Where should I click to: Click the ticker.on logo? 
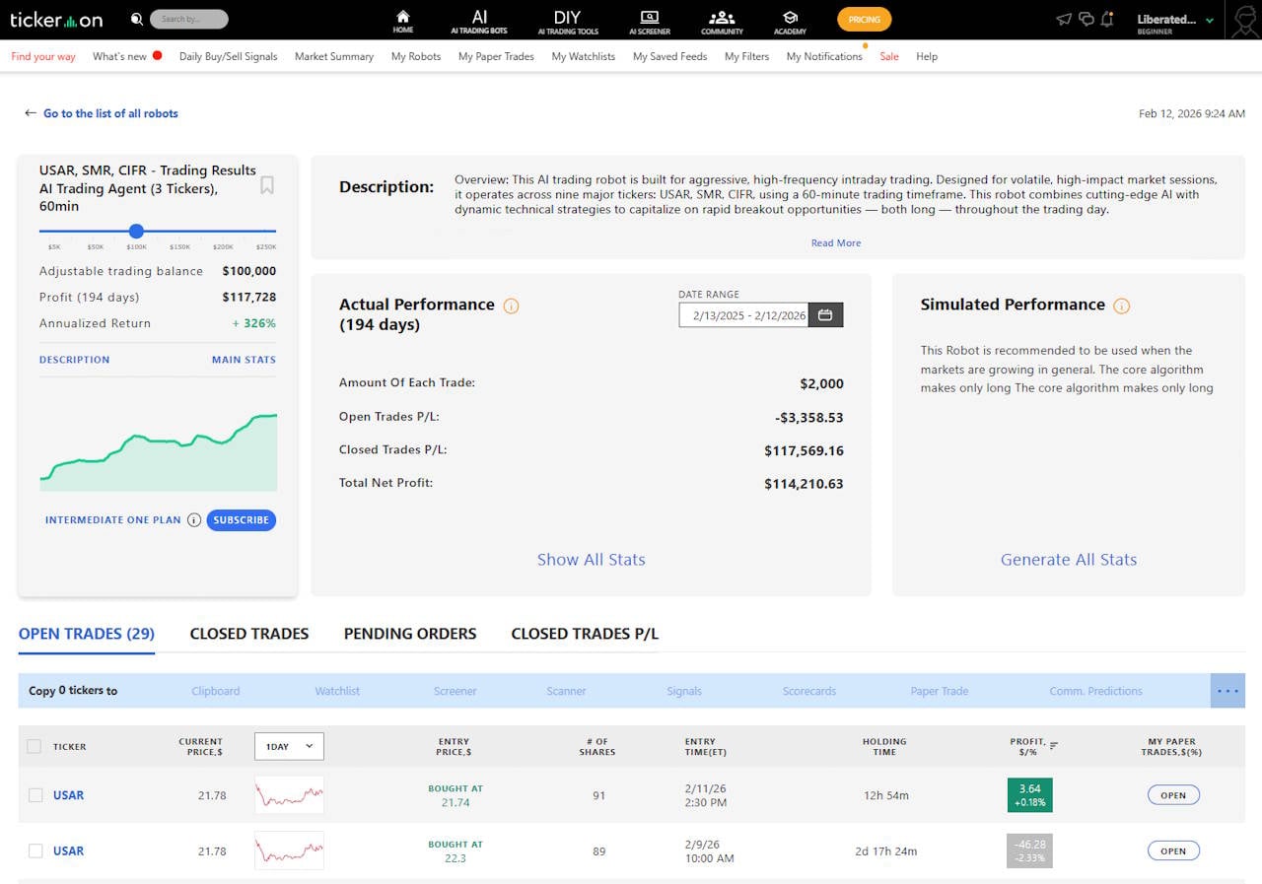(56, 20)
